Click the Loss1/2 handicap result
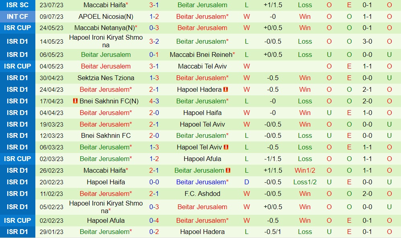The width and height of the screenshot is (401, 238). click(x=305, y=182)
